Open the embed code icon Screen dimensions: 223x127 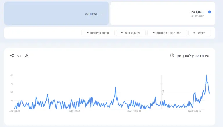coord(19,56)
